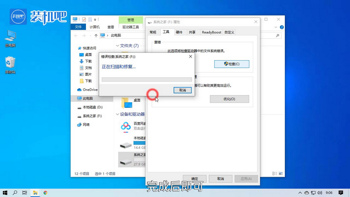This screenshot has width=350, height=197.
Task: Show hidden tray icons chevron
Action: 300,193
